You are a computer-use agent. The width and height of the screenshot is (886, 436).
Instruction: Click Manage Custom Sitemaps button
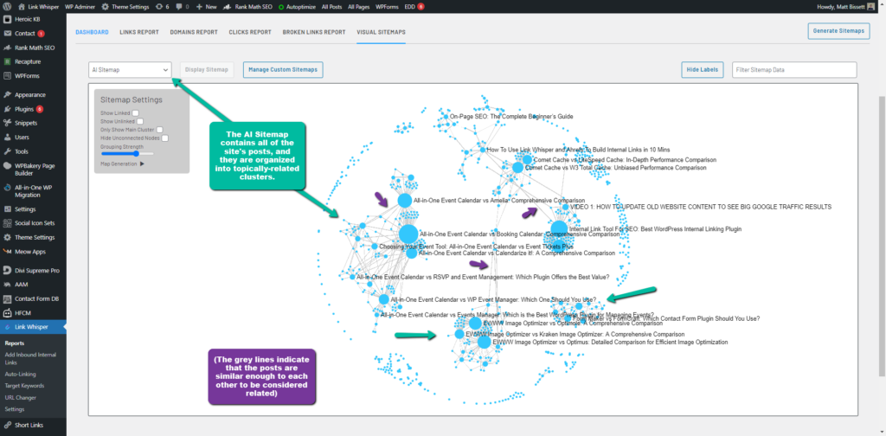coord(283,69)
